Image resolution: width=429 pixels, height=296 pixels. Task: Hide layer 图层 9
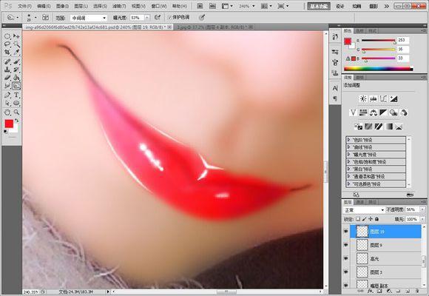(346, 245)
